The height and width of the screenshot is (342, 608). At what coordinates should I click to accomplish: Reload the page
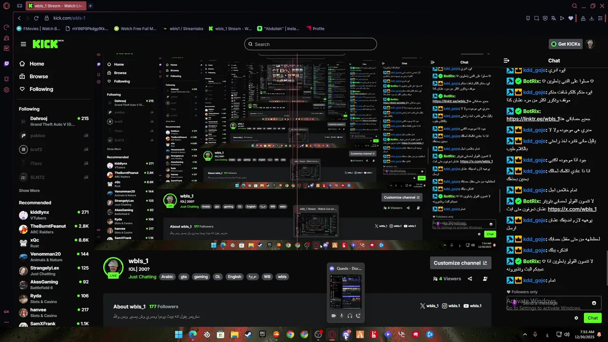[36, 18]
